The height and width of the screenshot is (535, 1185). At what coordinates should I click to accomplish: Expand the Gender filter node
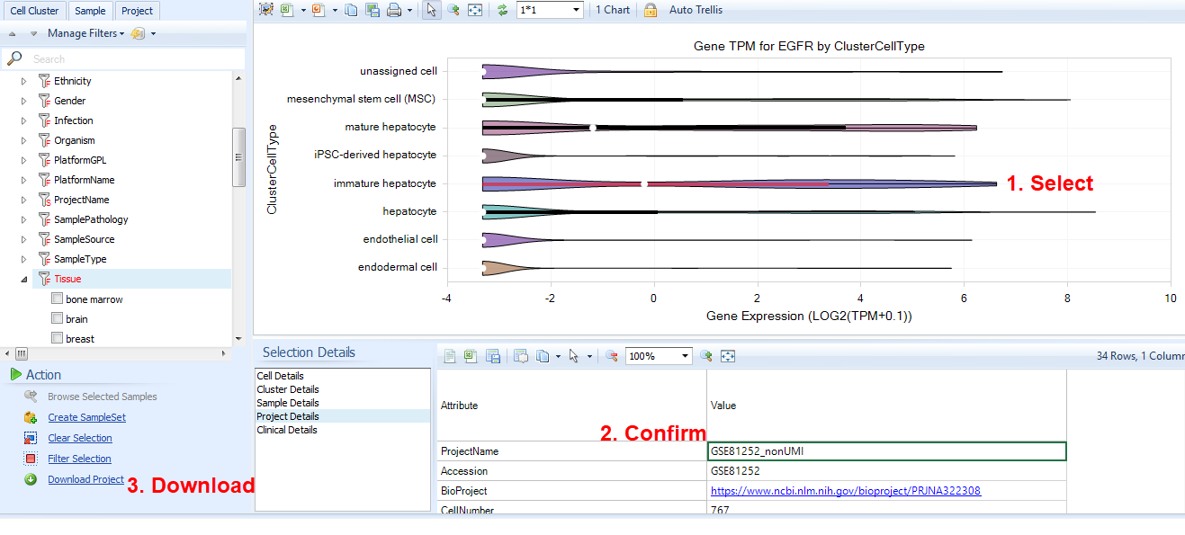[x=24, y=101]
